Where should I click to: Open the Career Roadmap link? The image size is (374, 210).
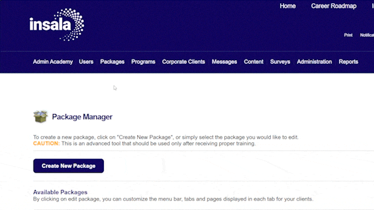(x=334, y=6)
